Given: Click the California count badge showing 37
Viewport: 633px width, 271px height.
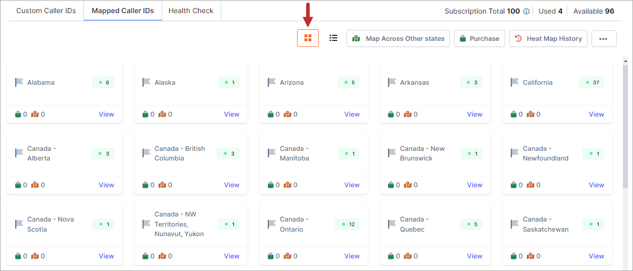Looking at the screenshot, I should 592,82.
